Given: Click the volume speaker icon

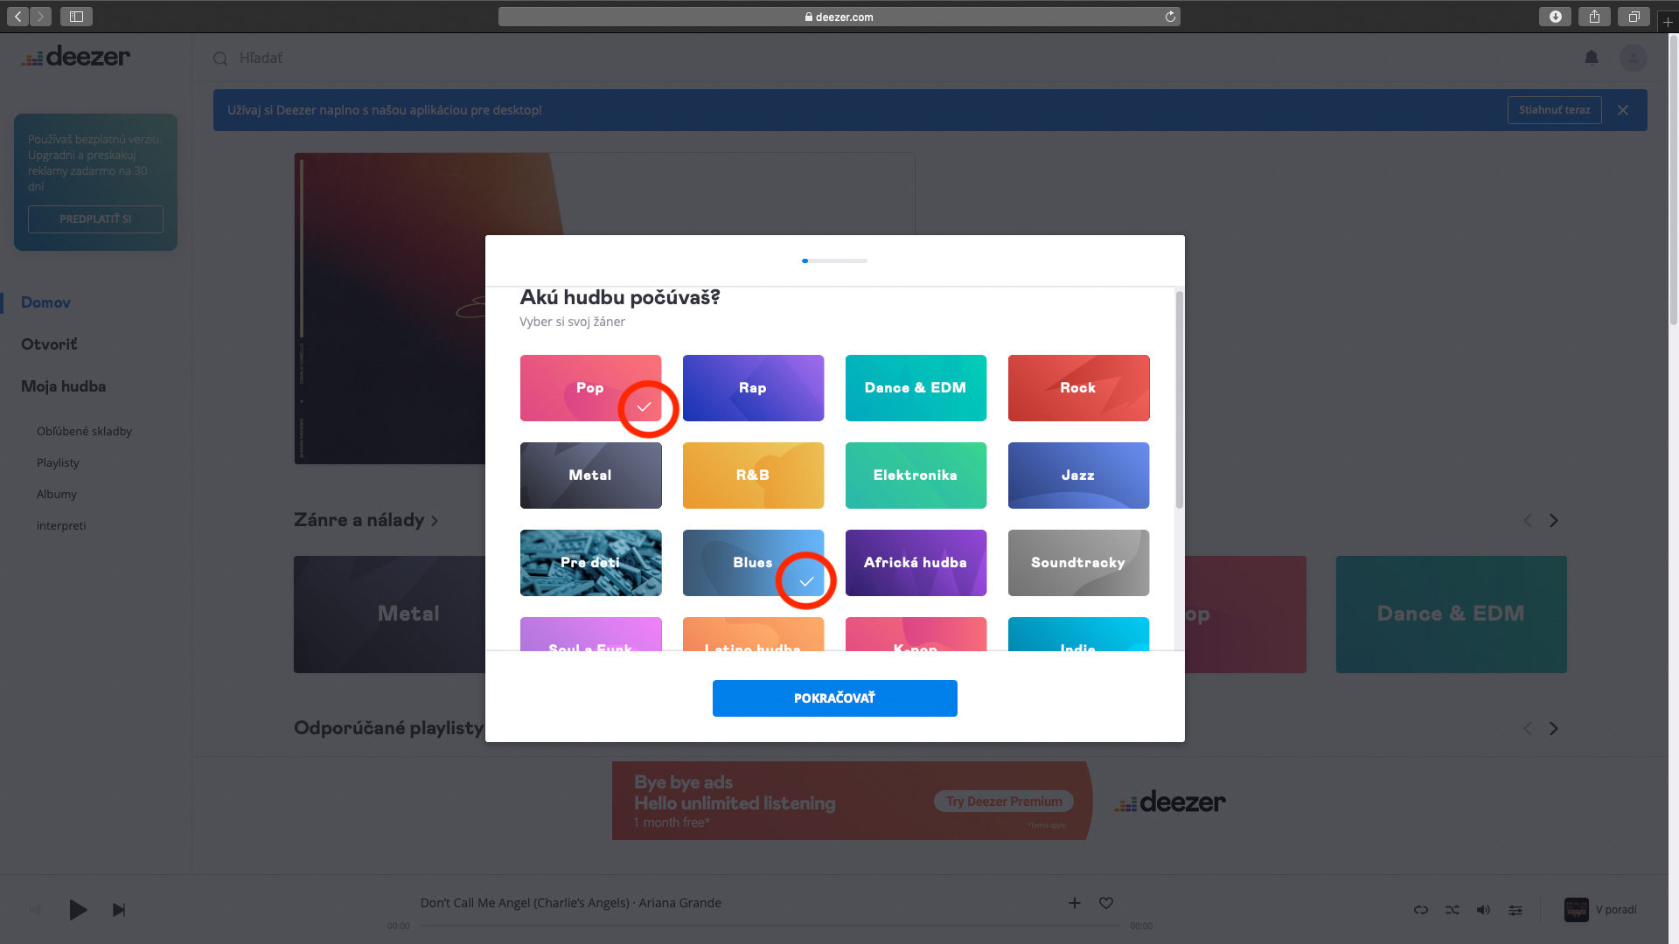Looking at the screenshot, I should coord(1483,910).
